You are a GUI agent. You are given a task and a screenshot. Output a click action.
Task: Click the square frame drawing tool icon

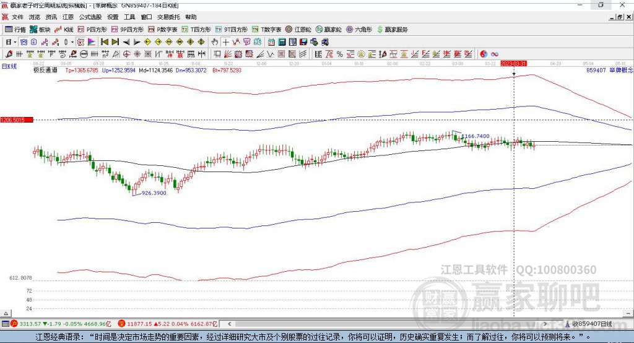[217, 54]
